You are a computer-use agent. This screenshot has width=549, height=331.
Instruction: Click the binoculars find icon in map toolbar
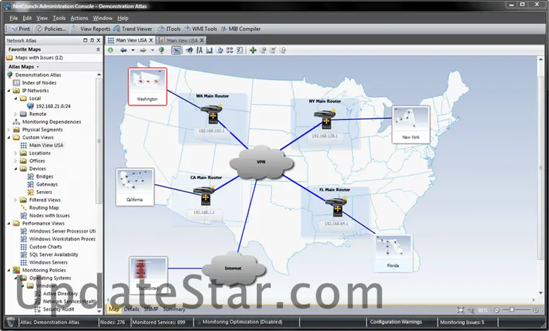189,51
